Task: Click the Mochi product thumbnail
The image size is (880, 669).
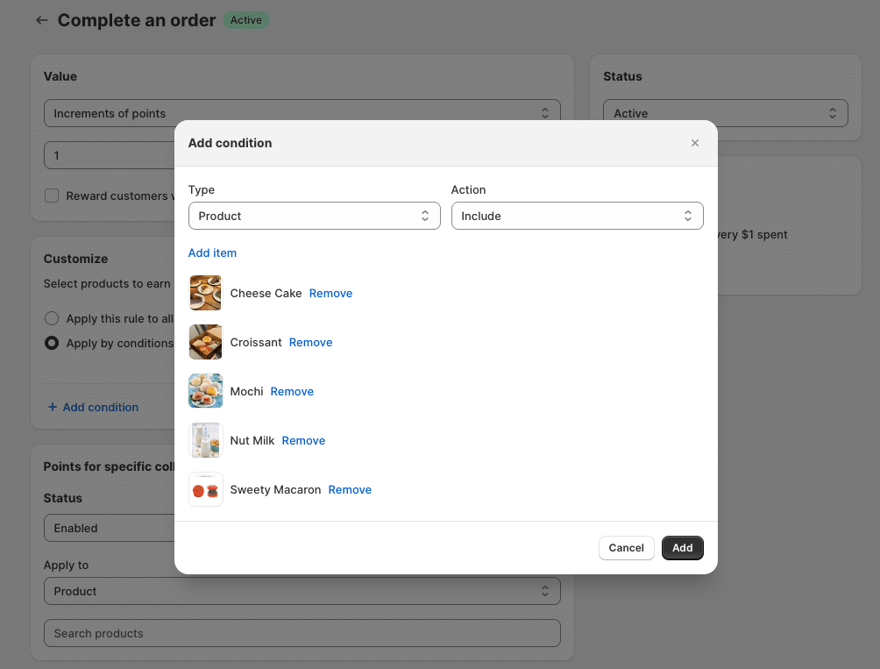Action: click(x=206, y=391)
